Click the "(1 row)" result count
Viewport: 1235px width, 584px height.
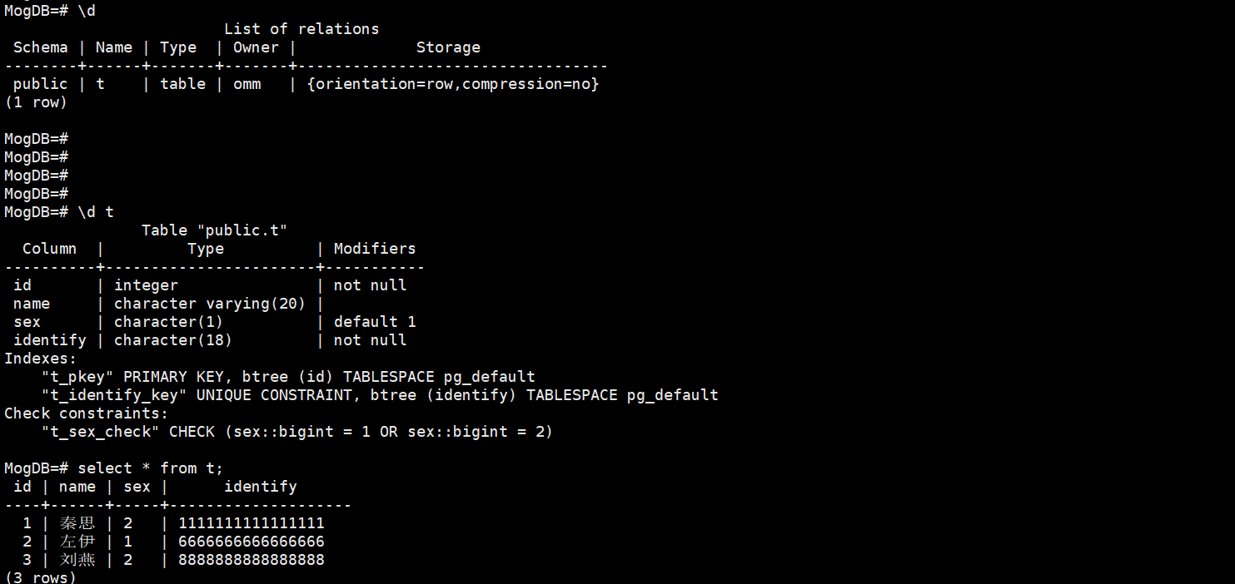click(x=36, y=102)
